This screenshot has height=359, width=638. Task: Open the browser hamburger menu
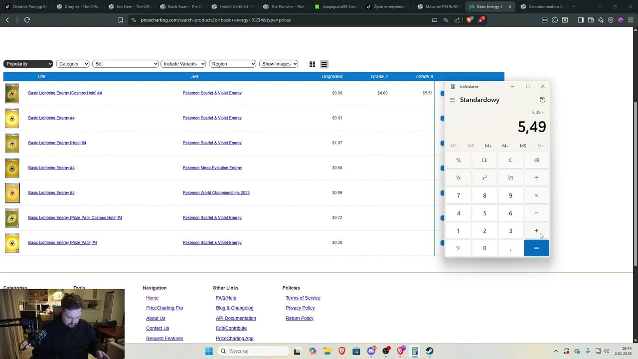(631, 20)
